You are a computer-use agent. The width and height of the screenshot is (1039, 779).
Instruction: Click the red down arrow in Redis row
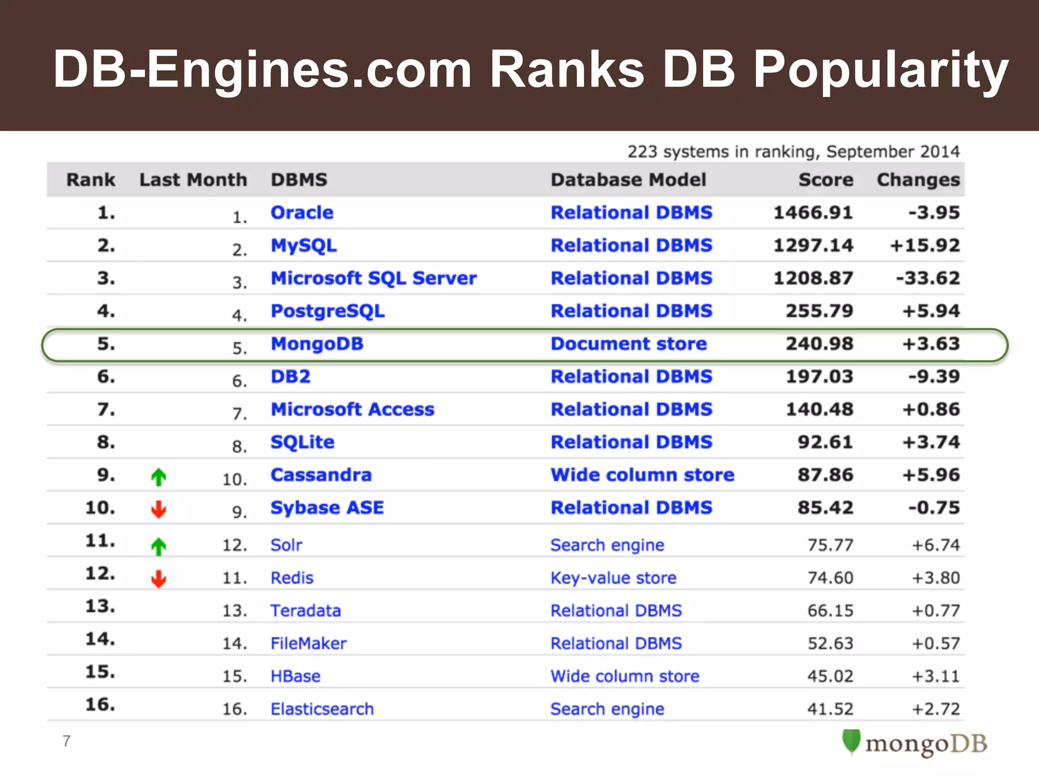pyautogui.click(x=158, y=579)
